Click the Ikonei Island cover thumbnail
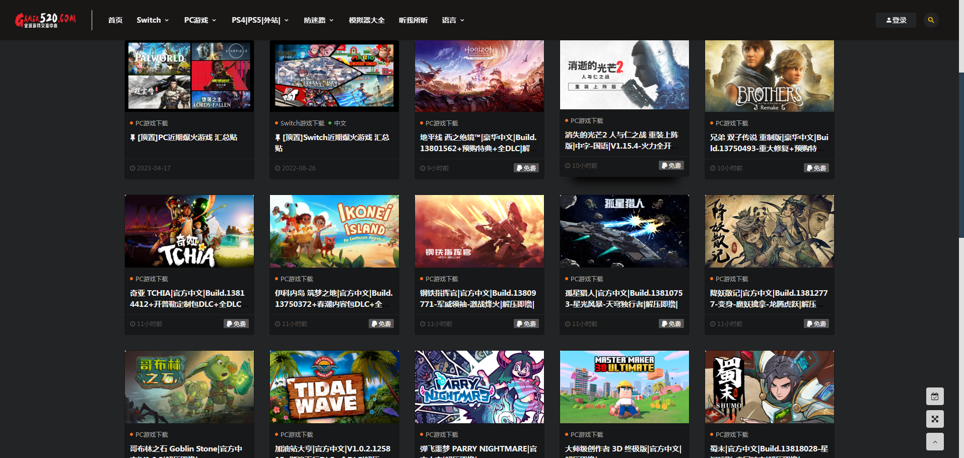The image size is (964, 458). [334, 231]
